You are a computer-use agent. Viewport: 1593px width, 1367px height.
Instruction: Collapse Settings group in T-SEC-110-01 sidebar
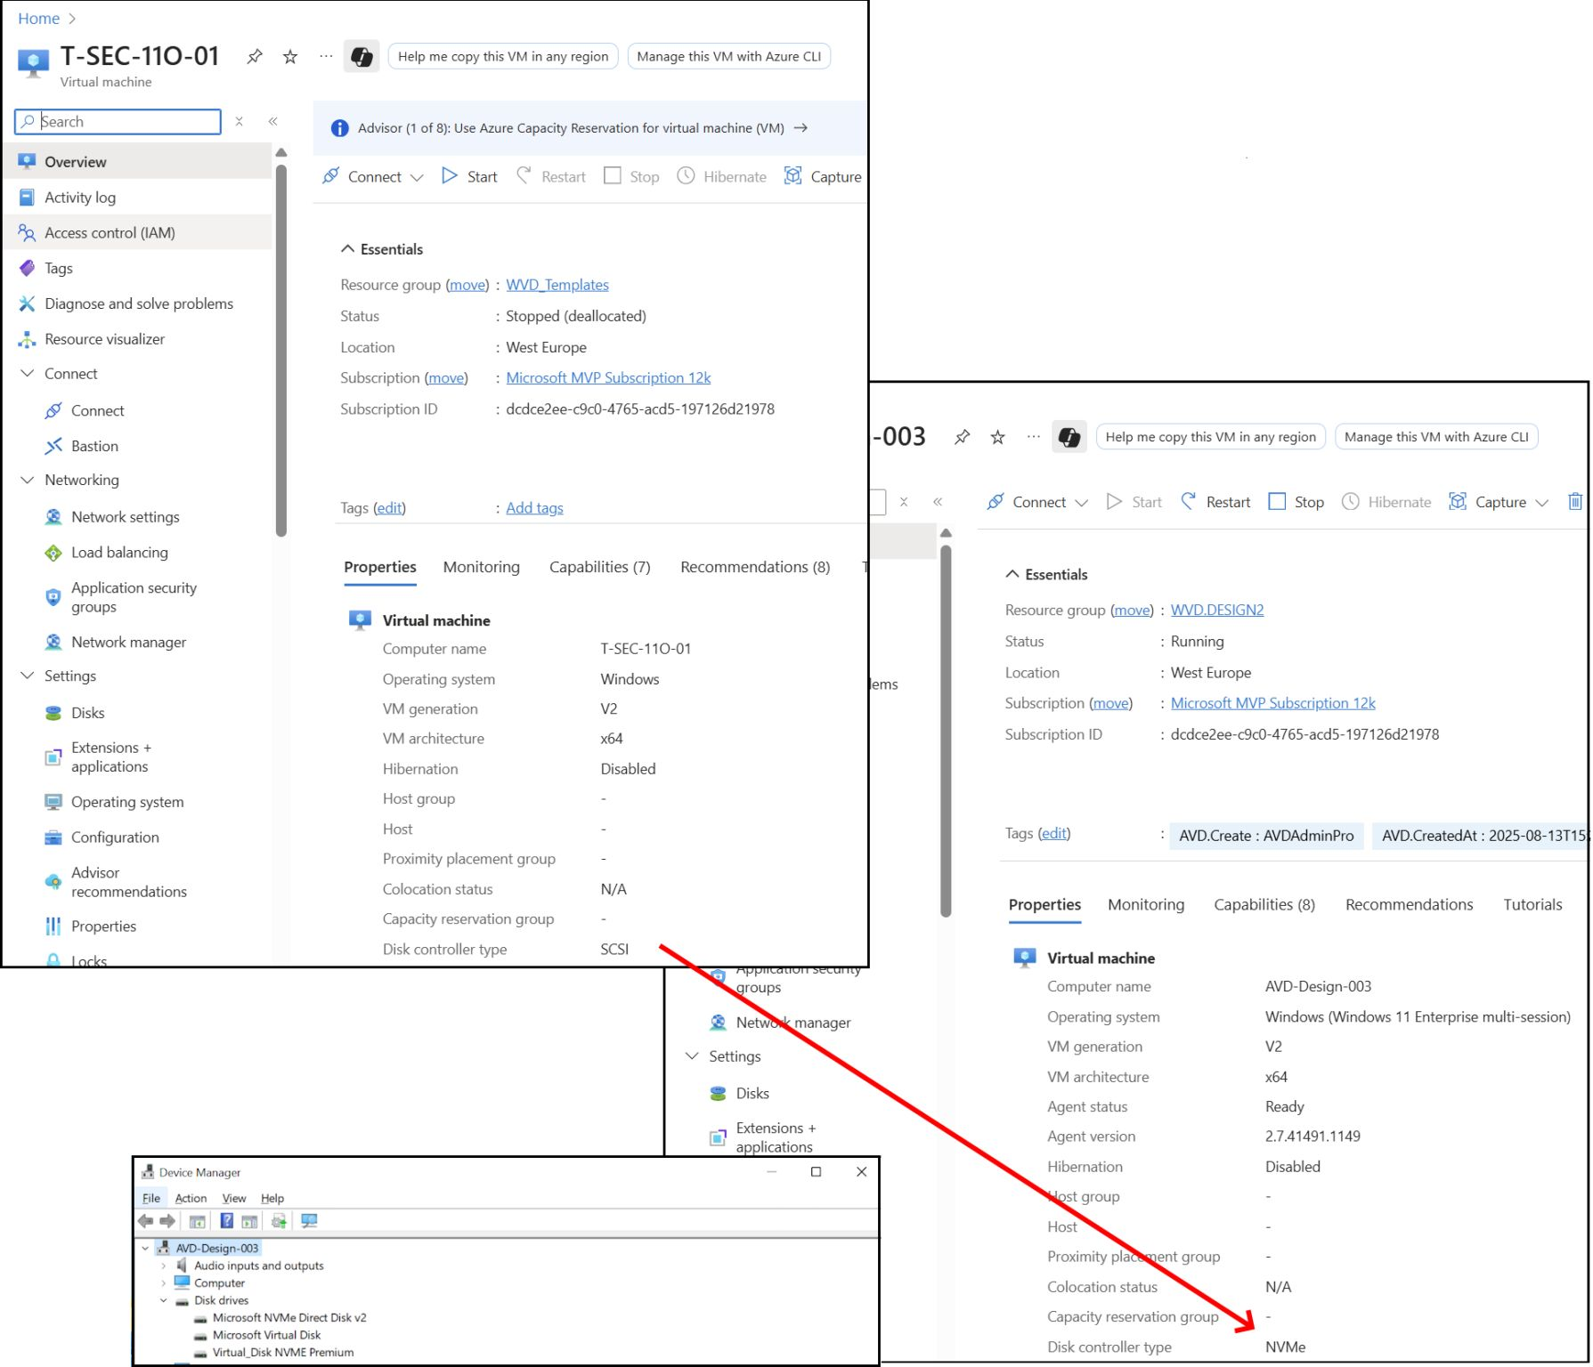point(28,676)
